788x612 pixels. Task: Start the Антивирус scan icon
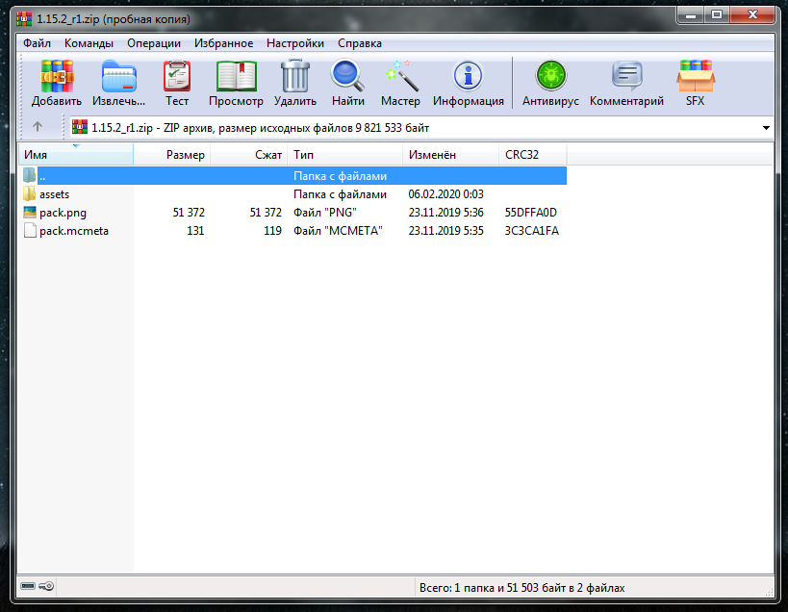tap(550, 76)
